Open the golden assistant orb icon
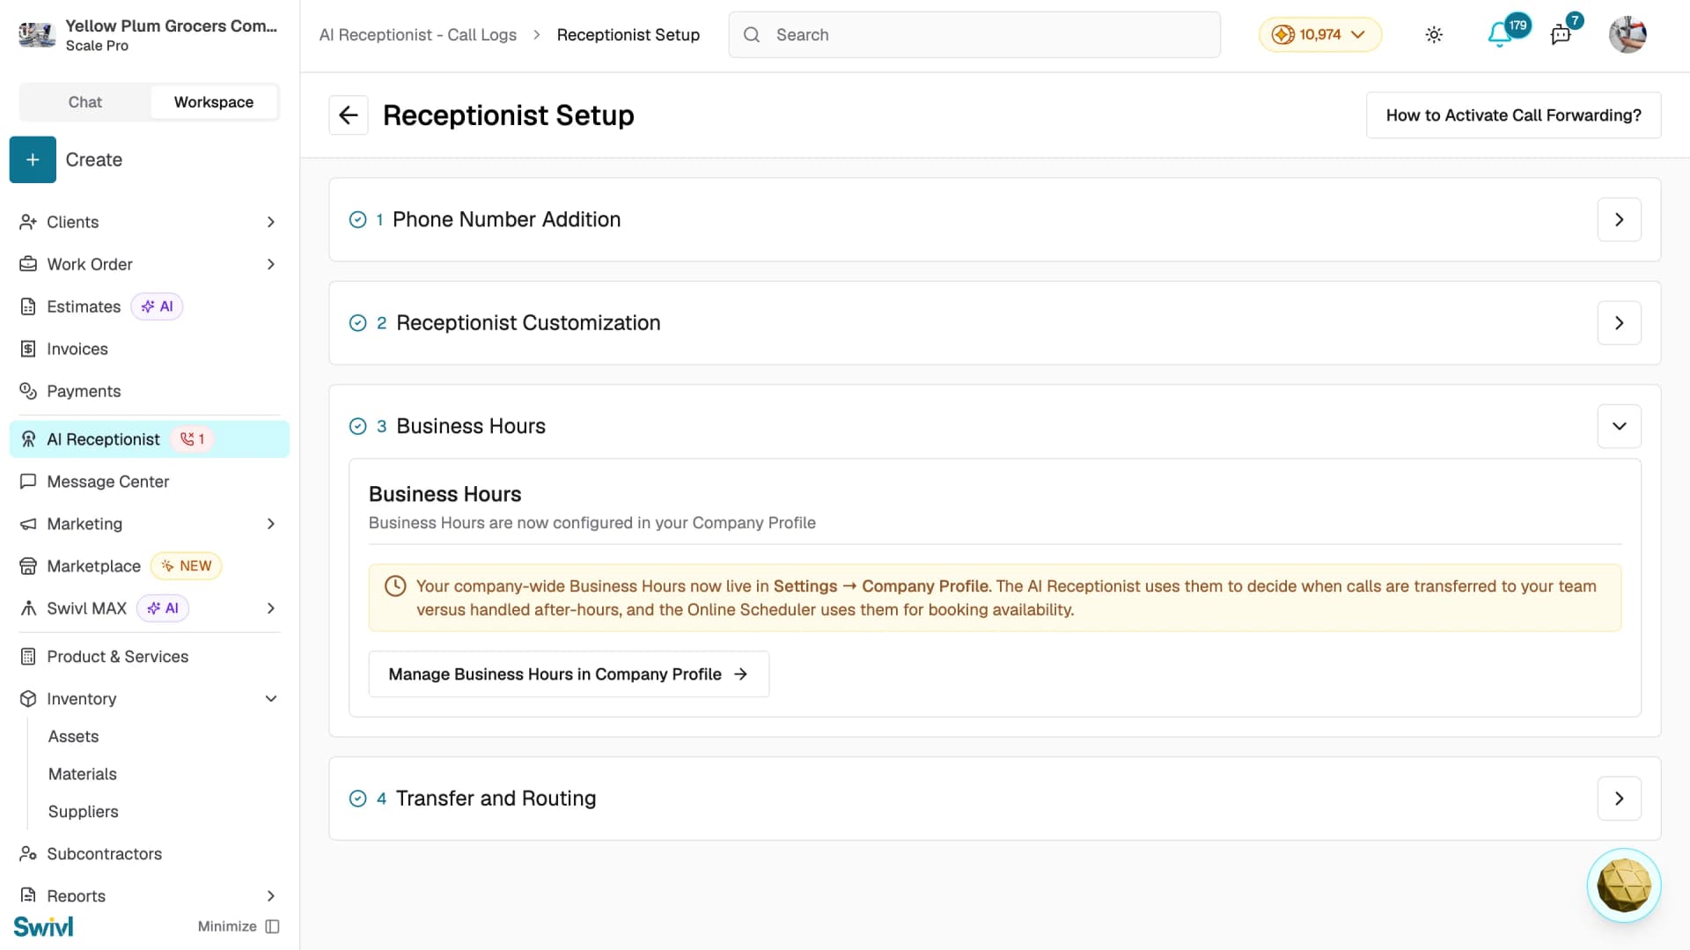Image resolution: width=1690 pixels, height=950 pixels. (1624, 886)
